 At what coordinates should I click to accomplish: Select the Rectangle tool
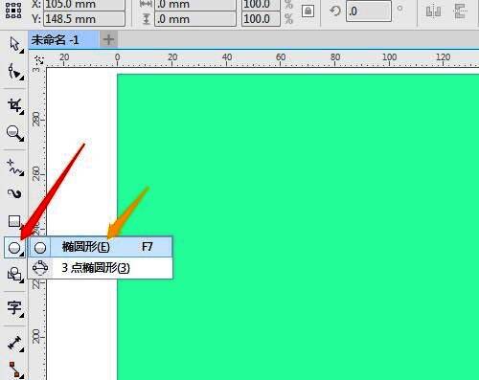pyautogui.click(x=14, y=221)
